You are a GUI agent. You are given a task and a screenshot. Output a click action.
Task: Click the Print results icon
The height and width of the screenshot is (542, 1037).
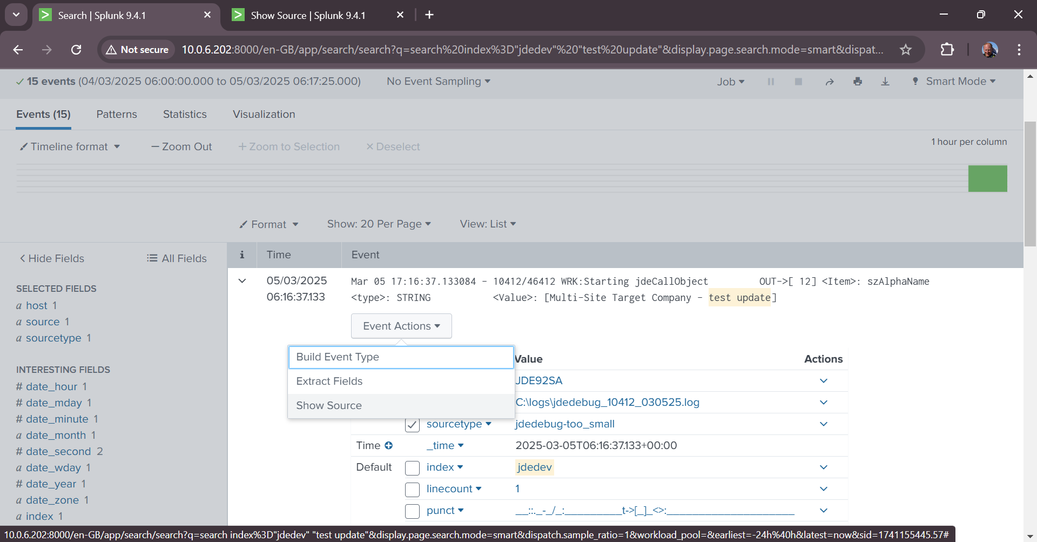tap(858, 82)
